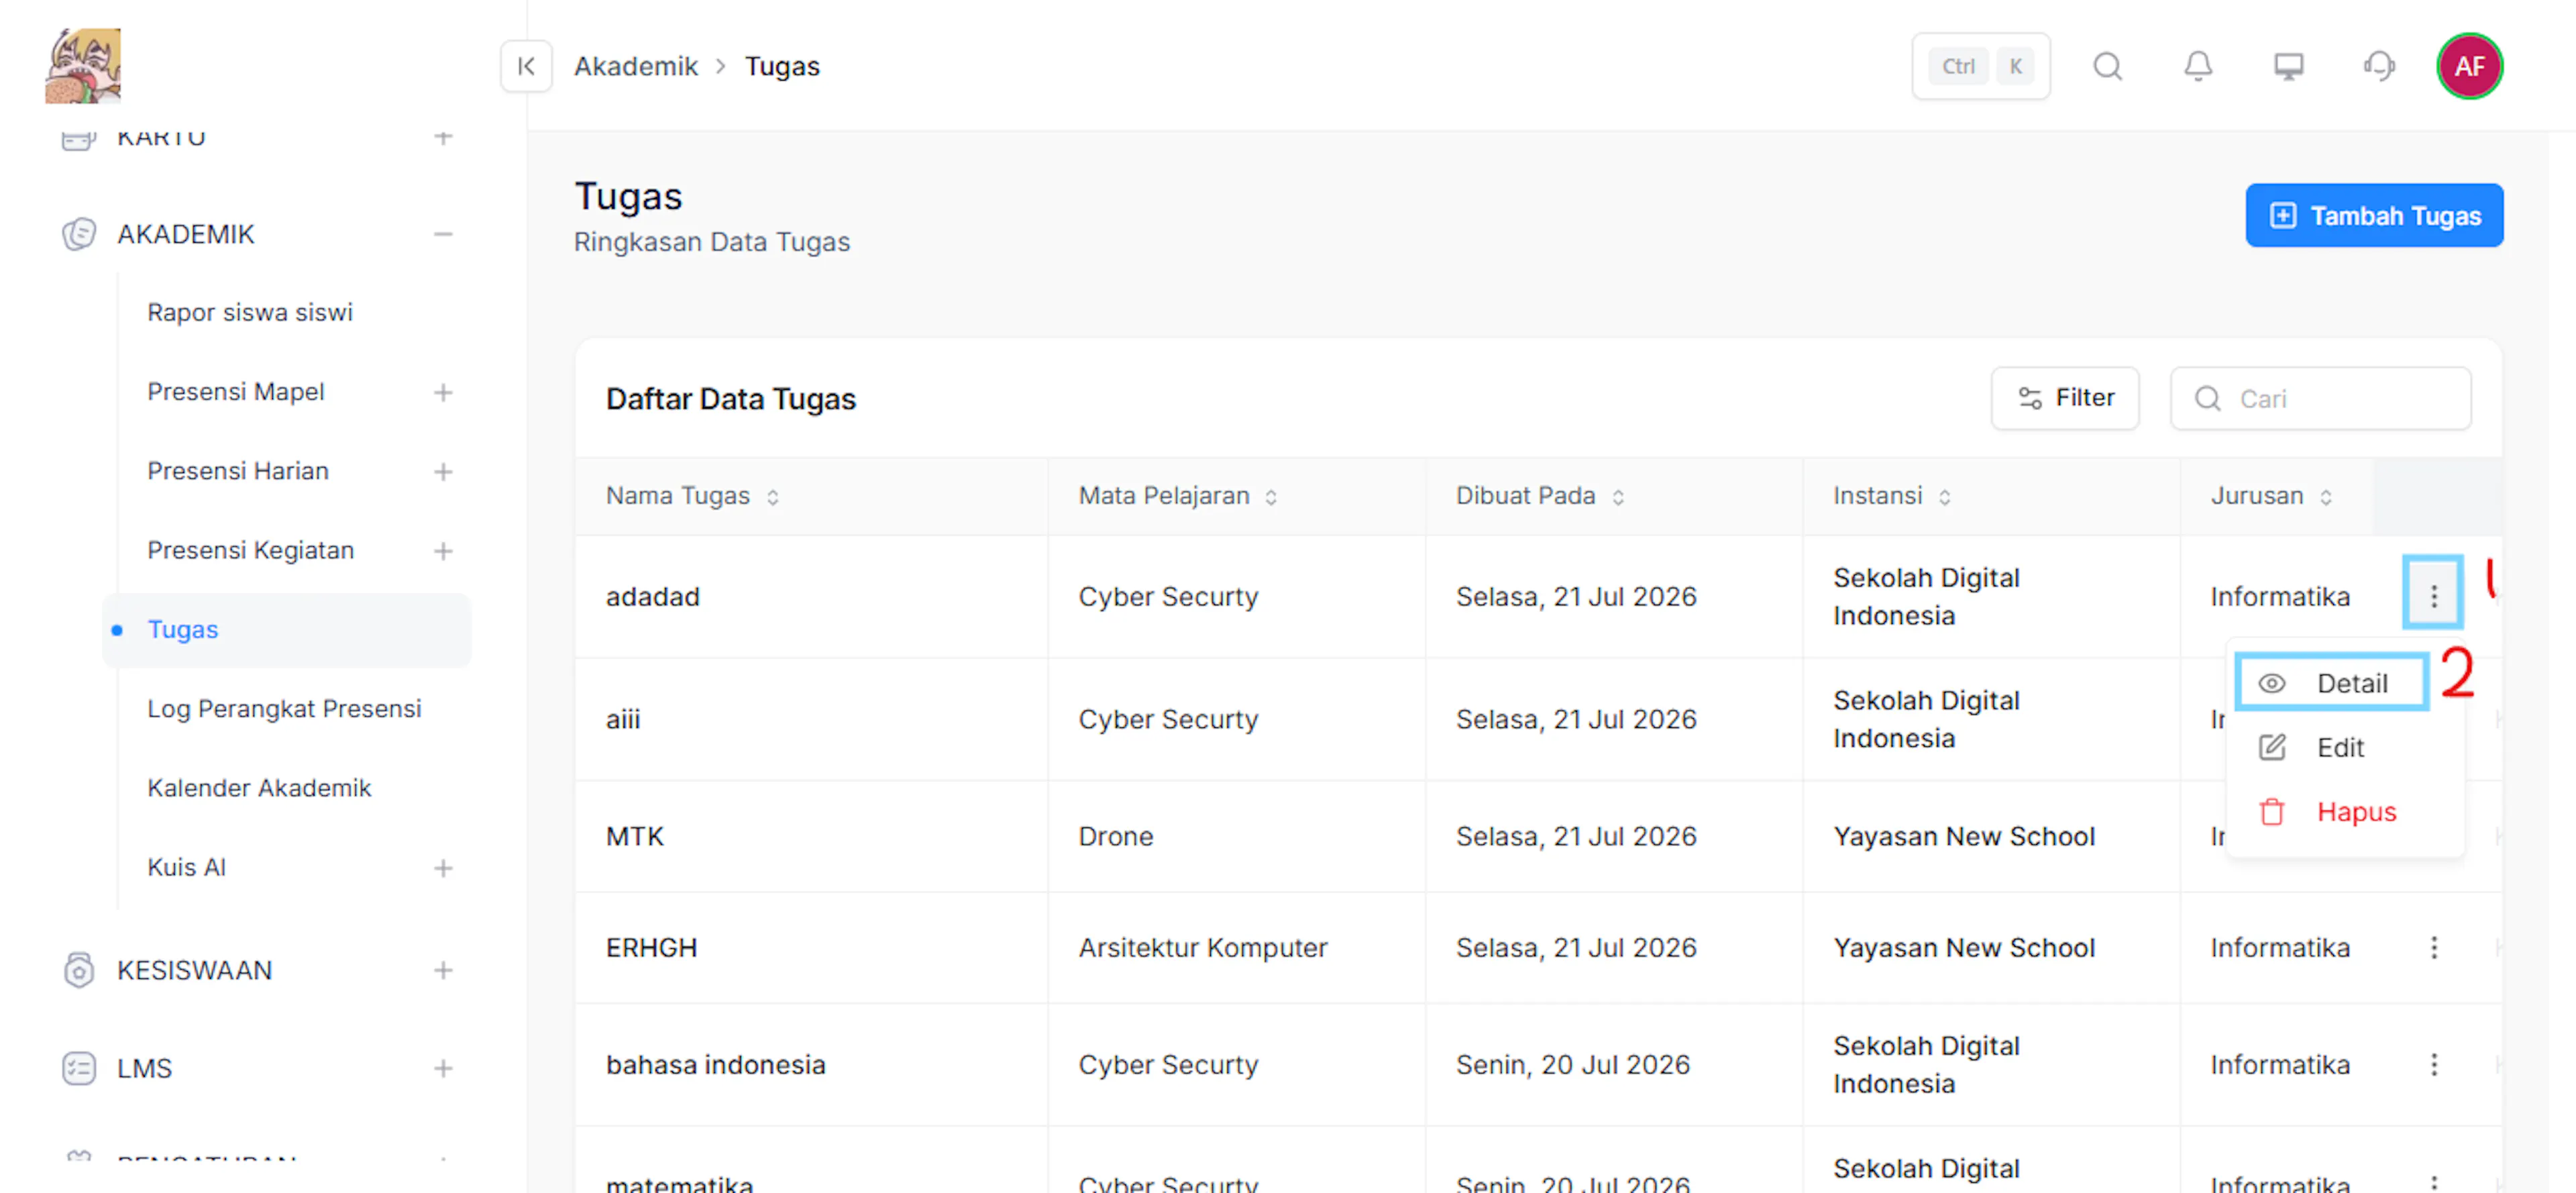Click the MTK task name cell
The height and width of the screenshot is (1193, 2576).
tap(634, 836)
